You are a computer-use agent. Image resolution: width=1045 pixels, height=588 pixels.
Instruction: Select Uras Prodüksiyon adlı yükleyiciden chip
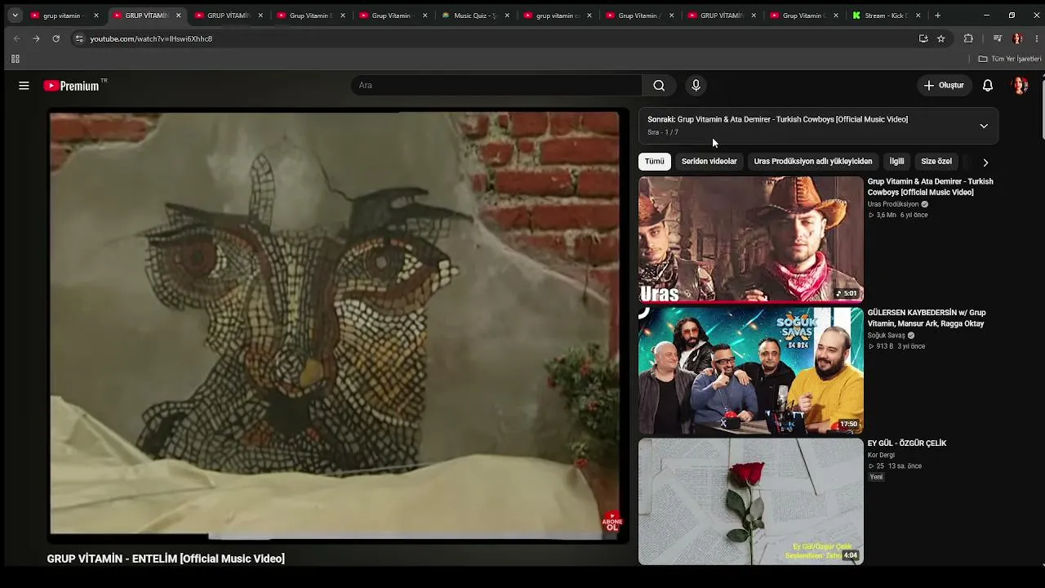coord(813,162)
